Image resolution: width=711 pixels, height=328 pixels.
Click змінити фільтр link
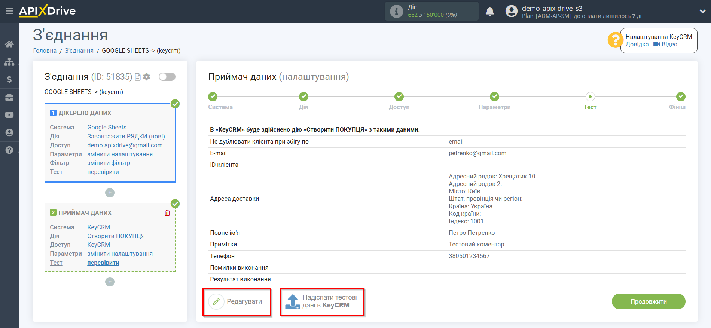click(109, 163)
